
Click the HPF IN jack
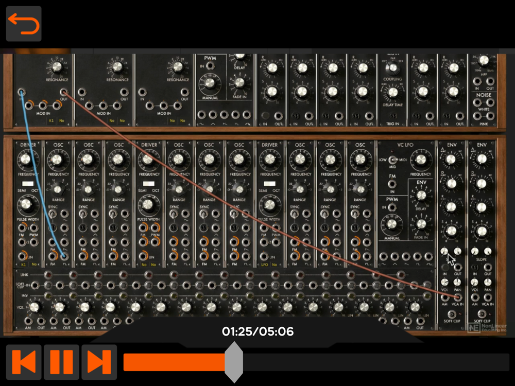[477, 81]
